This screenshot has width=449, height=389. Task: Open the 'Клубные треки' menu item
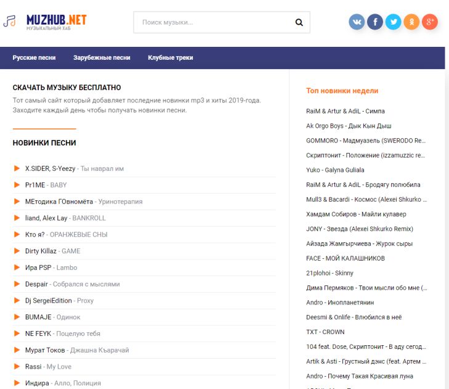171,57
